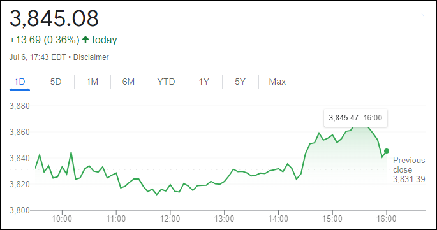Click the 12:00 time axis label
437x230 pixels.
click(x=170, y=219)
